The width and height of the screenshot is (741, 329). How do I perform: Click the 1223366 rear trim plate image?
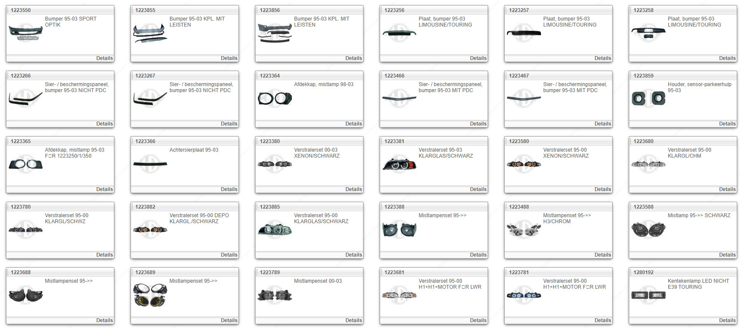(x=150, y=164)
